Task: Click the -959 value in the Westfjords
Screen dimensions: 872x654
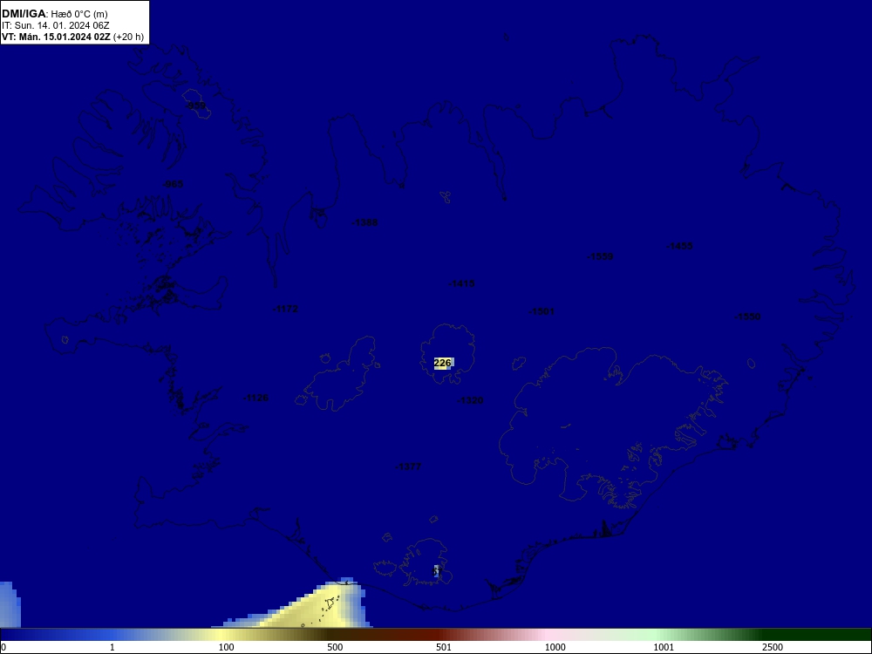Action: pos(195,106)
